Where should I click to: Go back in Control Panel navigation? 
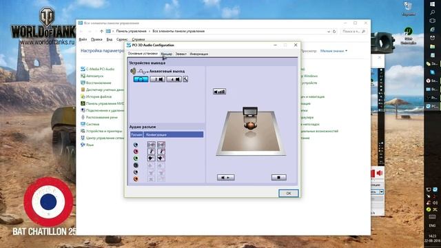(82, 31)
